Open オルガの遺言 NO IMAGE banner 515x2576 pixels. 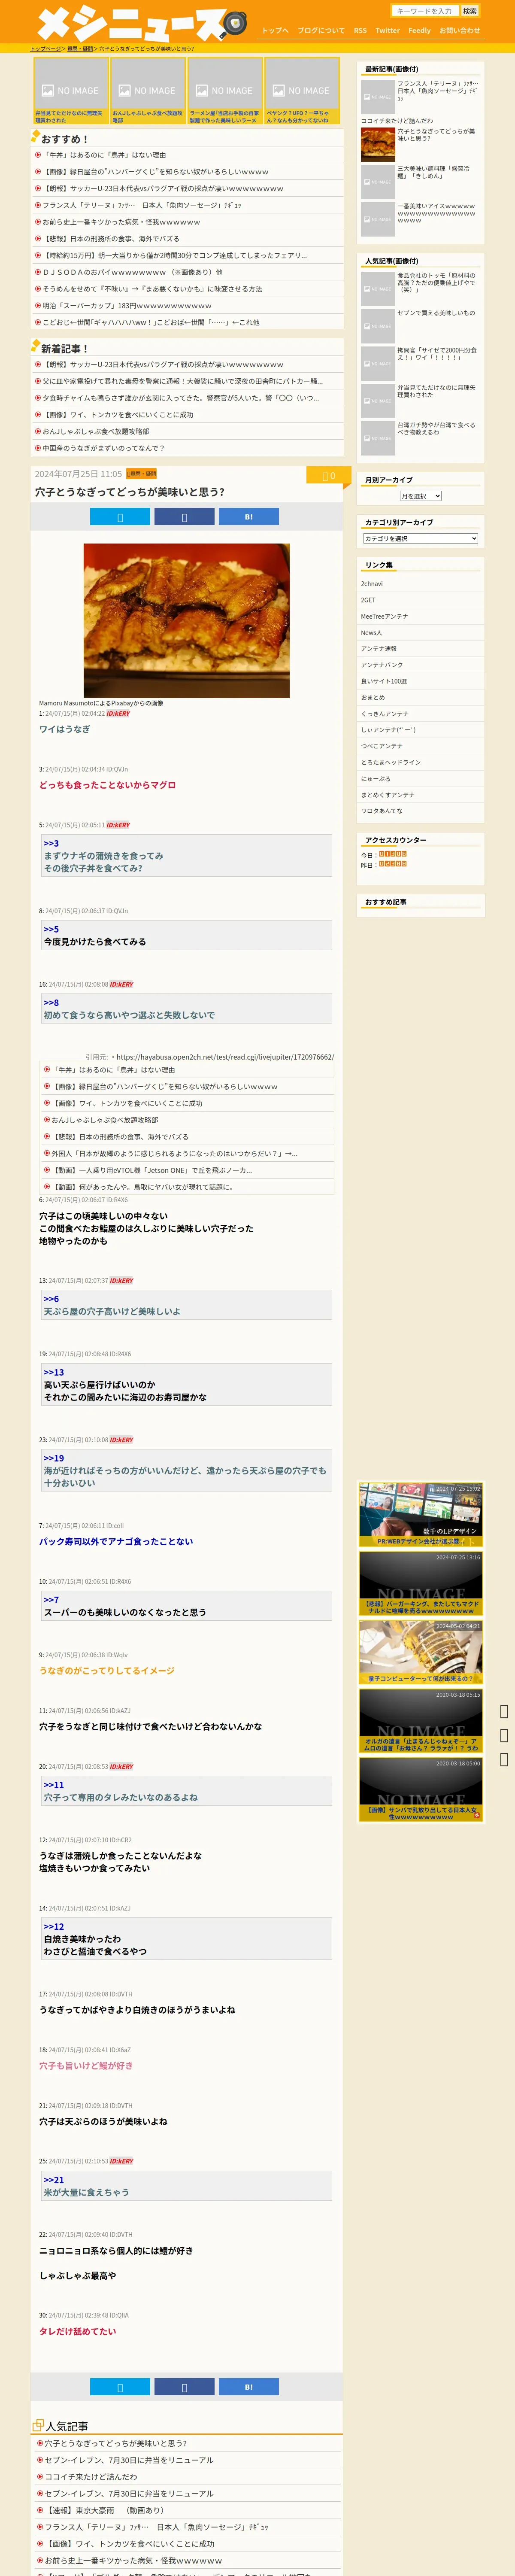[421, 1721]
